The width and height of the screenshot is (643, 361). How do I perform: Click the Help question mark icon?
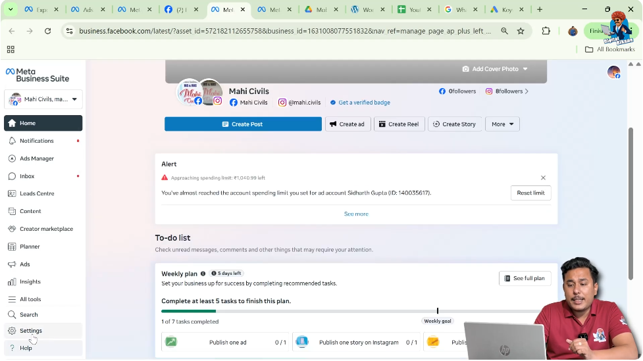pyautogui.click(x=12, y=348)
